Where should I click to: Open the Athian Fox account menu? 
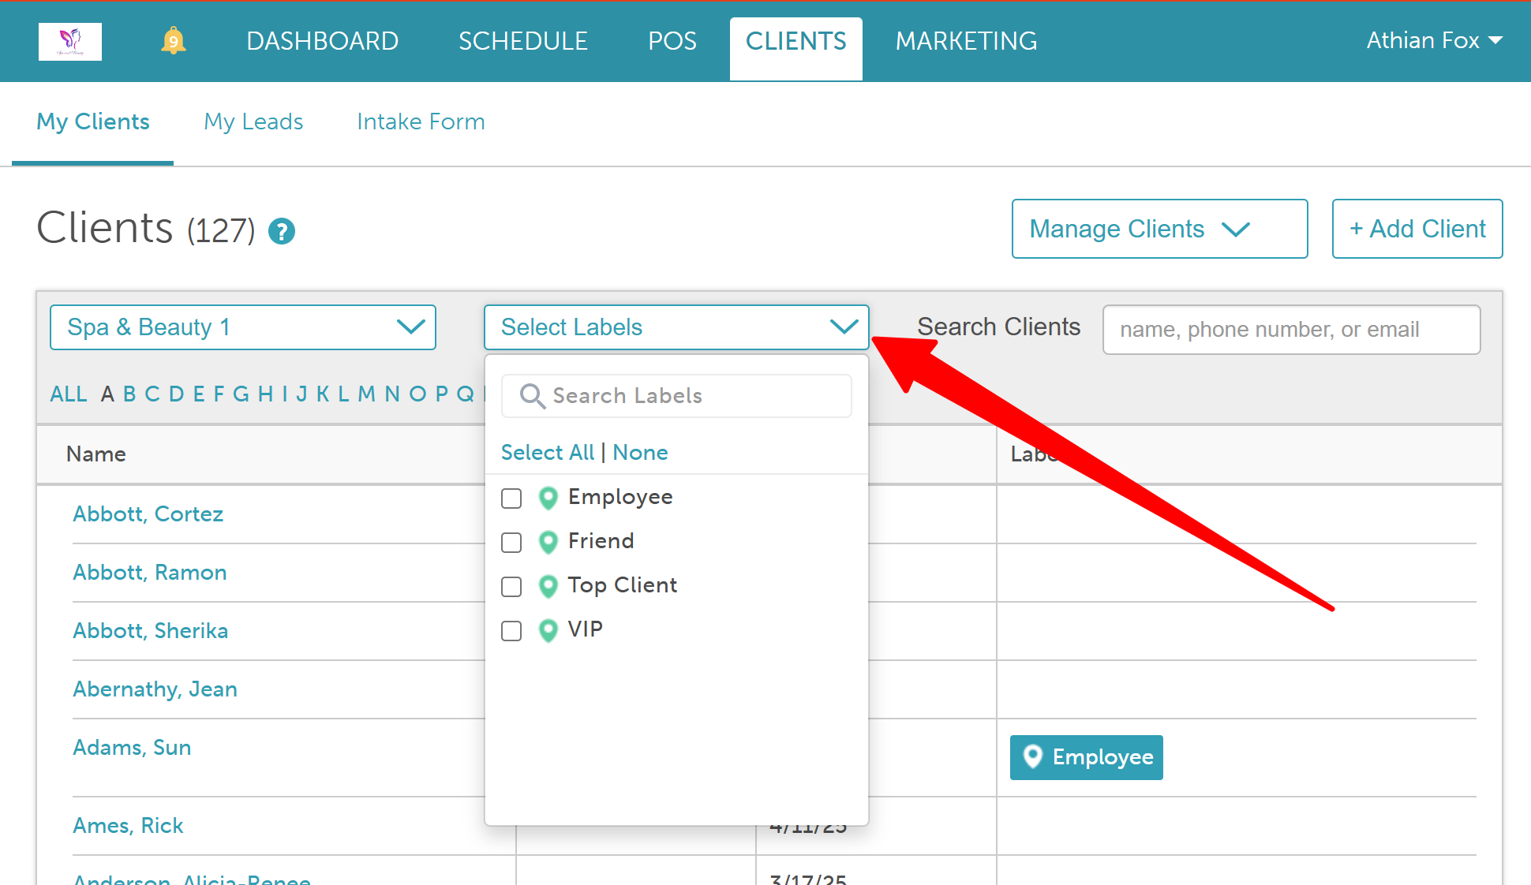(x=1434, y=40)
